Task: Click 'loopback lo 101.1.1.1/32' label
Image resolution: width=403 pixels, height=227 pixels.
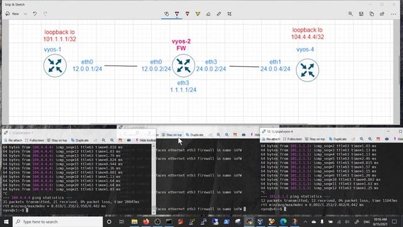Action: (60, 35)
